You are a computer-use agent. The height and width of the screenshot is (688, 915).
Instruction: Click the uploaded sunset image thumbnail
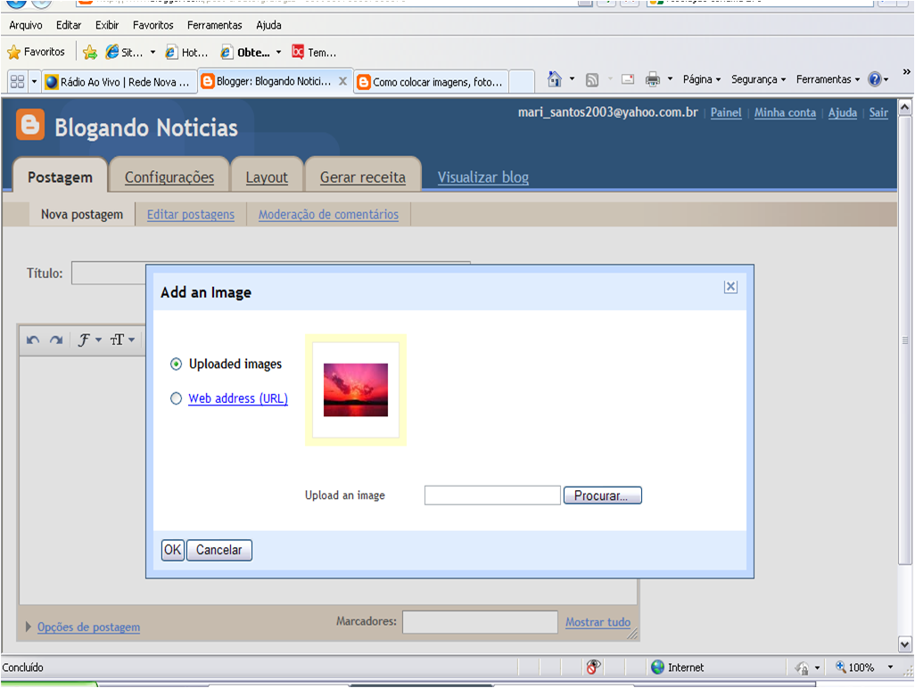tap(355, 389)
